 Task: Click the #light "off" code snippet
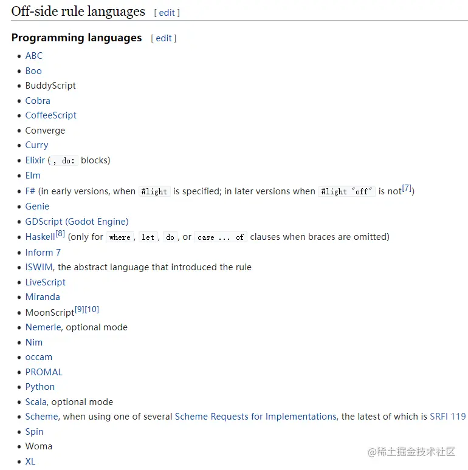pyautogui.click(x=346, y=191)
